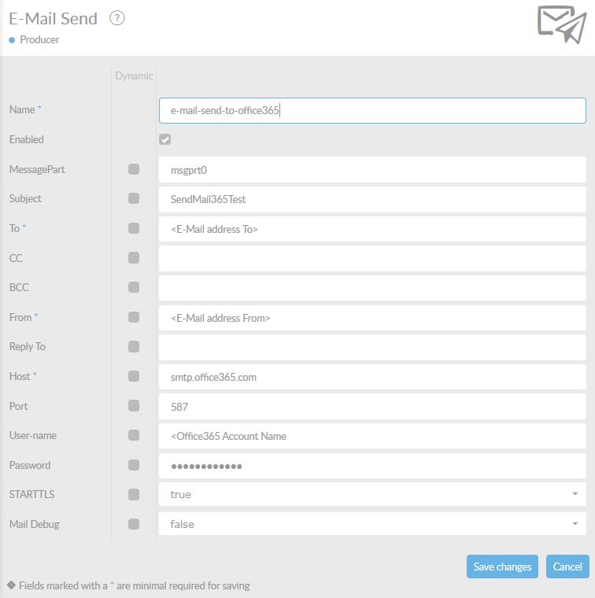This screenshot has height=598, width=595.
Task: Focus the Password field
Action: coord(371,466)
